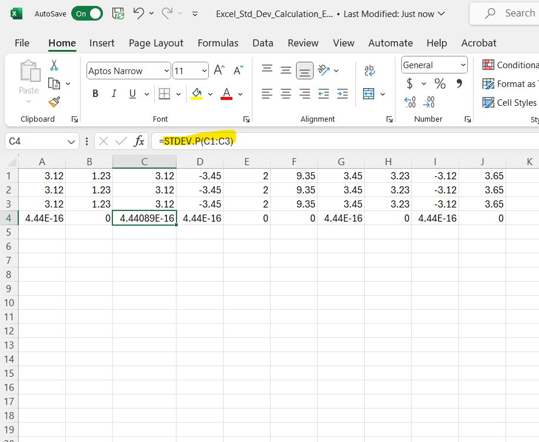Top align cell contents
Image resolution: width=539 pixels, height=442 pixels.
tap(267, 70)
